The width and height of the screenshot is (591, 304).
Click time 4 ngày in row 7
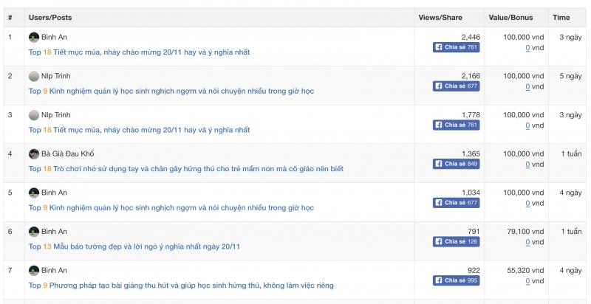570,270
